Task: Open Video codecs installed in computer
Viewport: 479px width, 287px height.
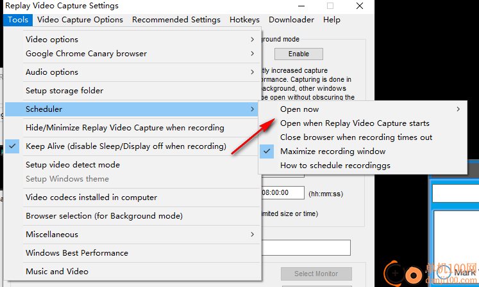Action: click(132, 198)
